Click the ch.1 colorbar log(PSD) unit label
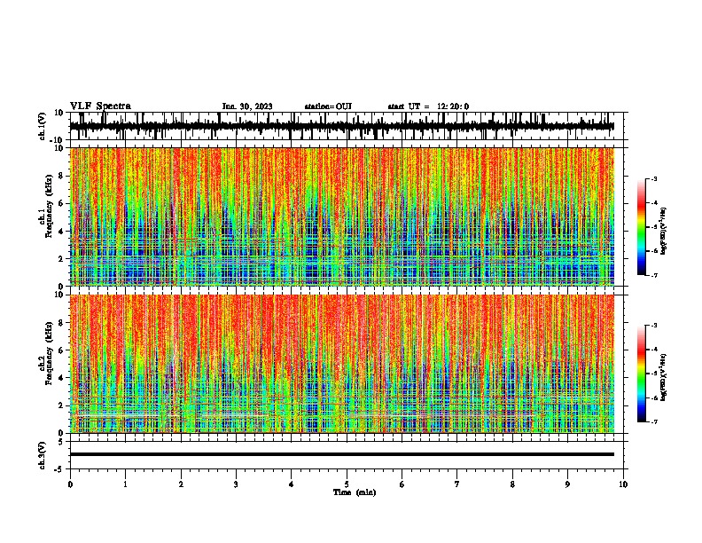702x543 pixels. [664, 232]
